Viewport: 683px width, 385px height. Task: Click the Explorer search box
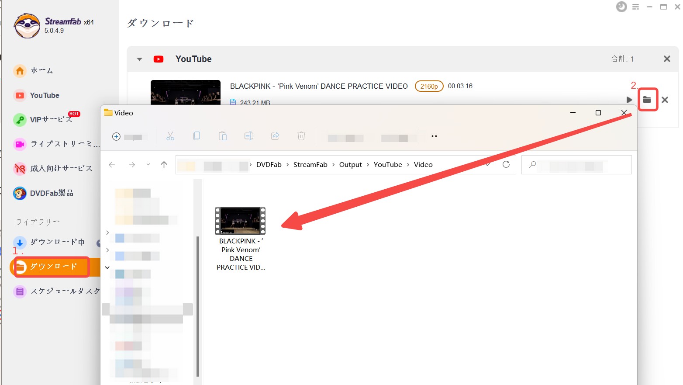click(576, 165)
